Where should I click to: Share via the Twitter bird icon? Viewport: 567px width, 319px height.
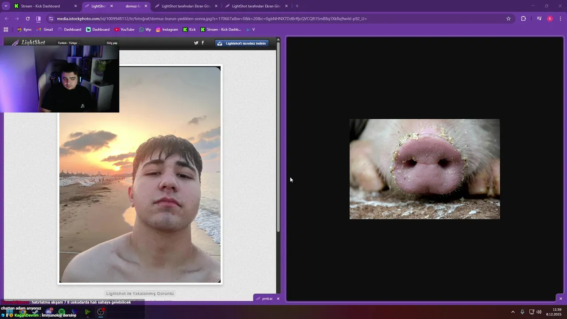tap(196, 43)
